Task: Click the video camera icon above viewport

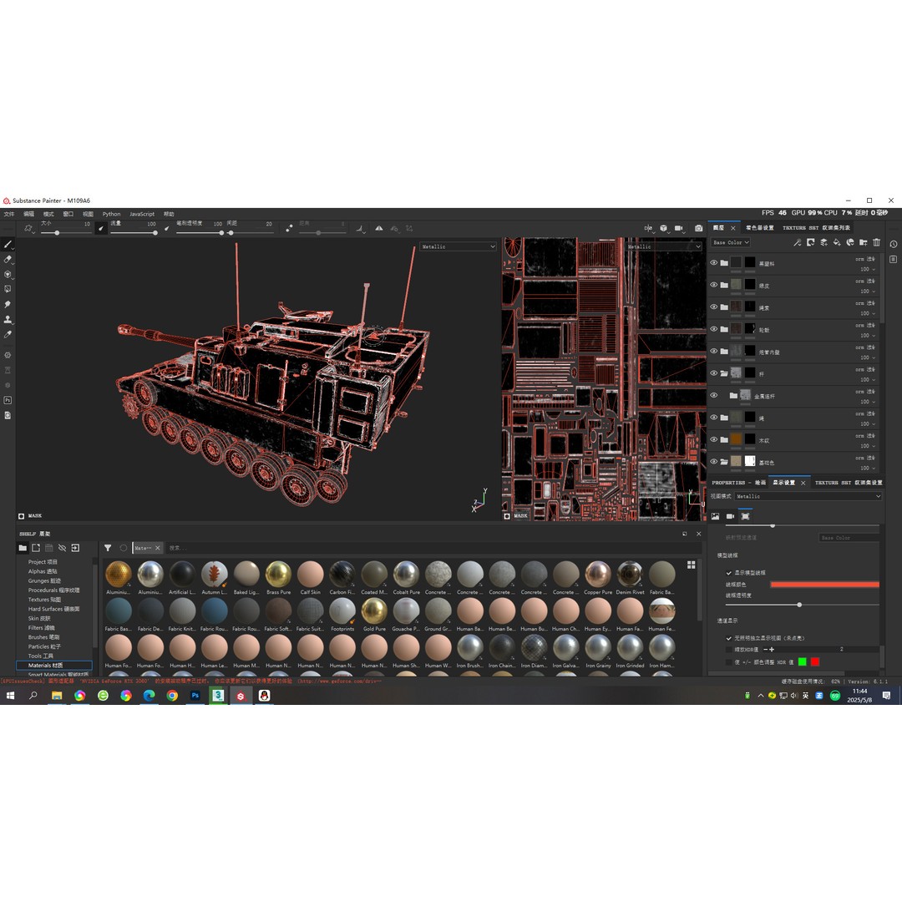Action: 679,228
